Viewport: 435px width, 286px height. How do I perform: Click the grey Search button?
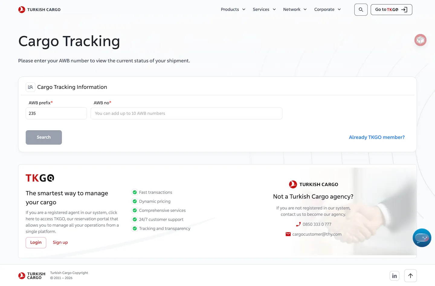coord(44,137)
